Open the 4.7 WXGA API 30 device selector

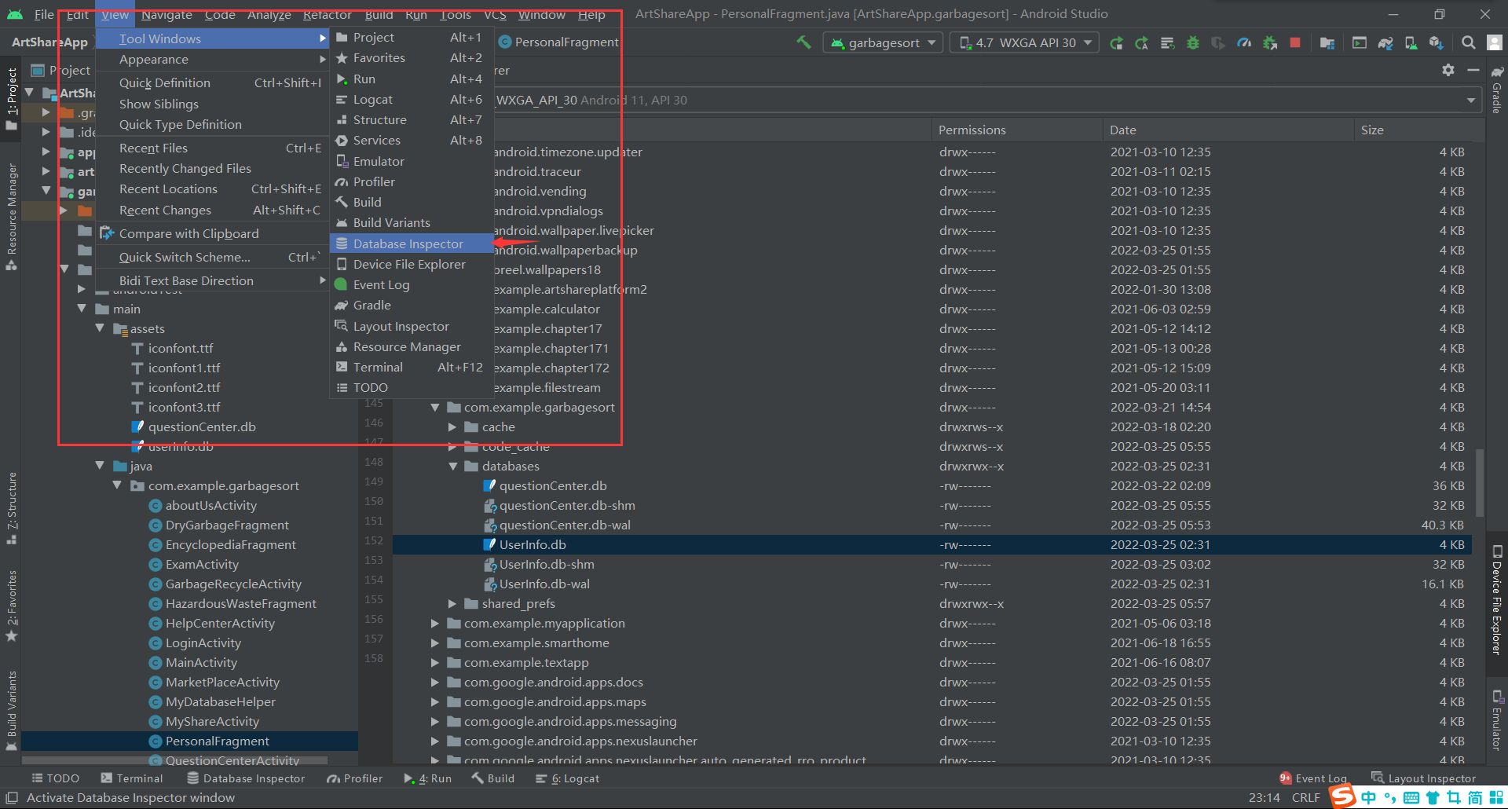click(1023, 42)
